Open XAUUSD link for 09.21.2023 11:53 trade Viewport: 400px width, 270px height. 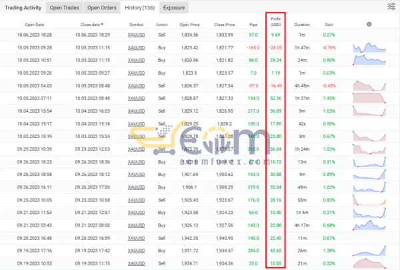pos(136,213)
